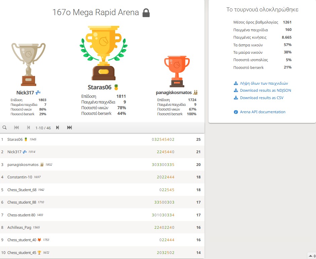
Task: Click download icon beside CSV results
Action: click(x=236, y=98)
